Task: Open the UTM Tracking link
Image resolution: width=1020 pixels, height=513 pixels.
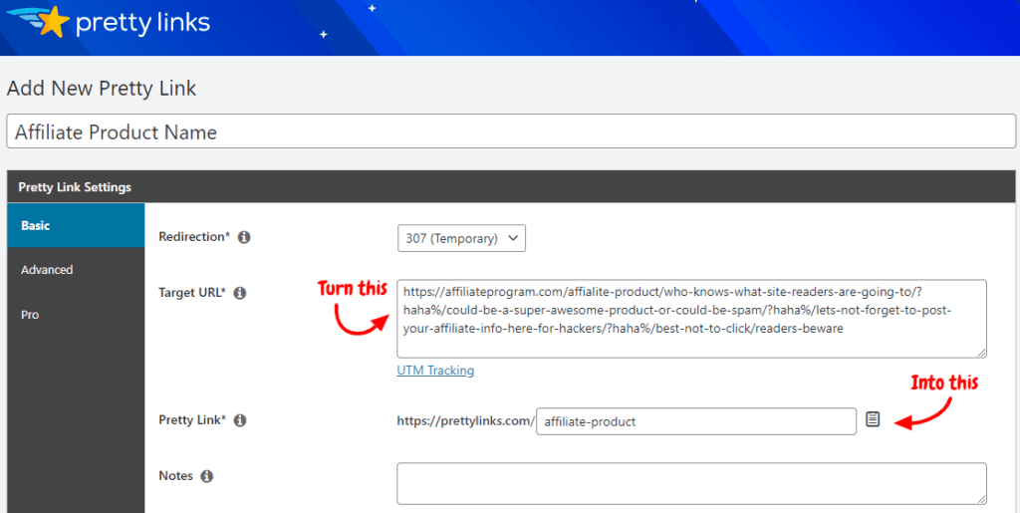Action: pyautogui.click(x=435, y=371)
